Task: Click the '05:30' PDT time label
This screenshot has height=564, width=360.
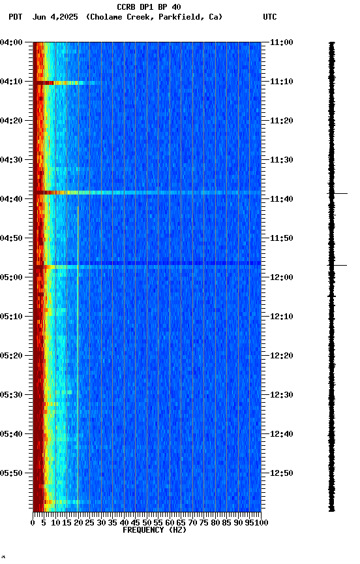Action: click(x=11, y=396)
